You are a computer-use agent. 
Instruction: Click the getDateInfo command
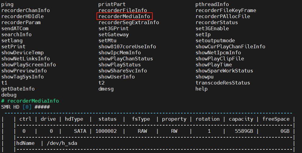[18, 89]
